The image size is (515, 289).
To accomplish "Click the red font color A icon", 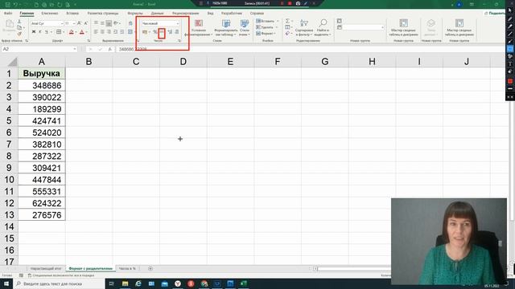I will point(82,32).
